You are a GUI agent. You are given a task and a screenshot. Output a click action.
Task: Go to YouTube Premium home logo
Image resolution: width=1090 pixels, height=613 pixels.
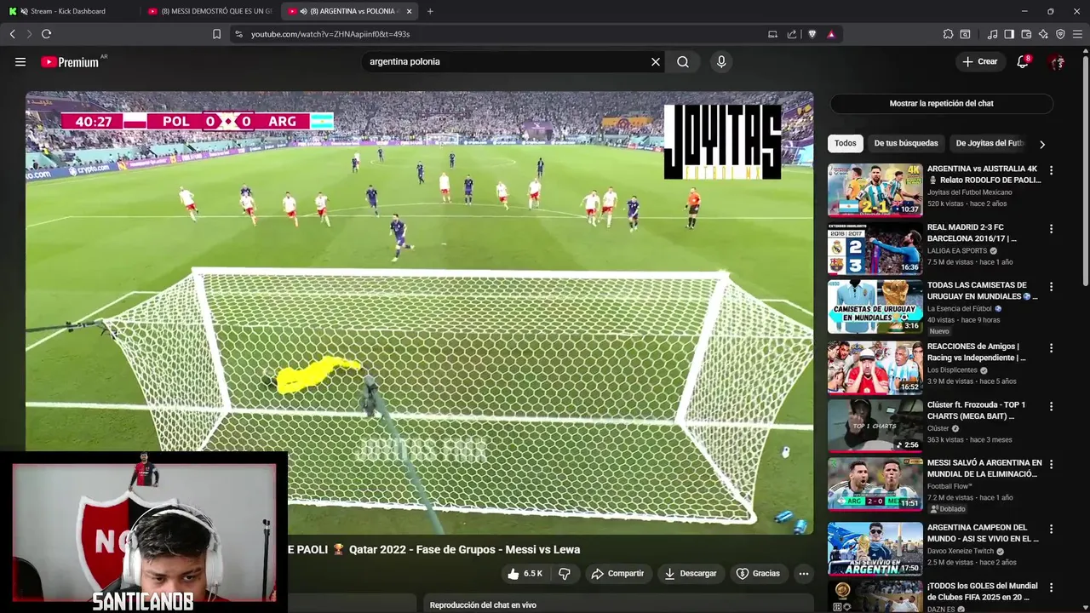click(x=70, y=62)
